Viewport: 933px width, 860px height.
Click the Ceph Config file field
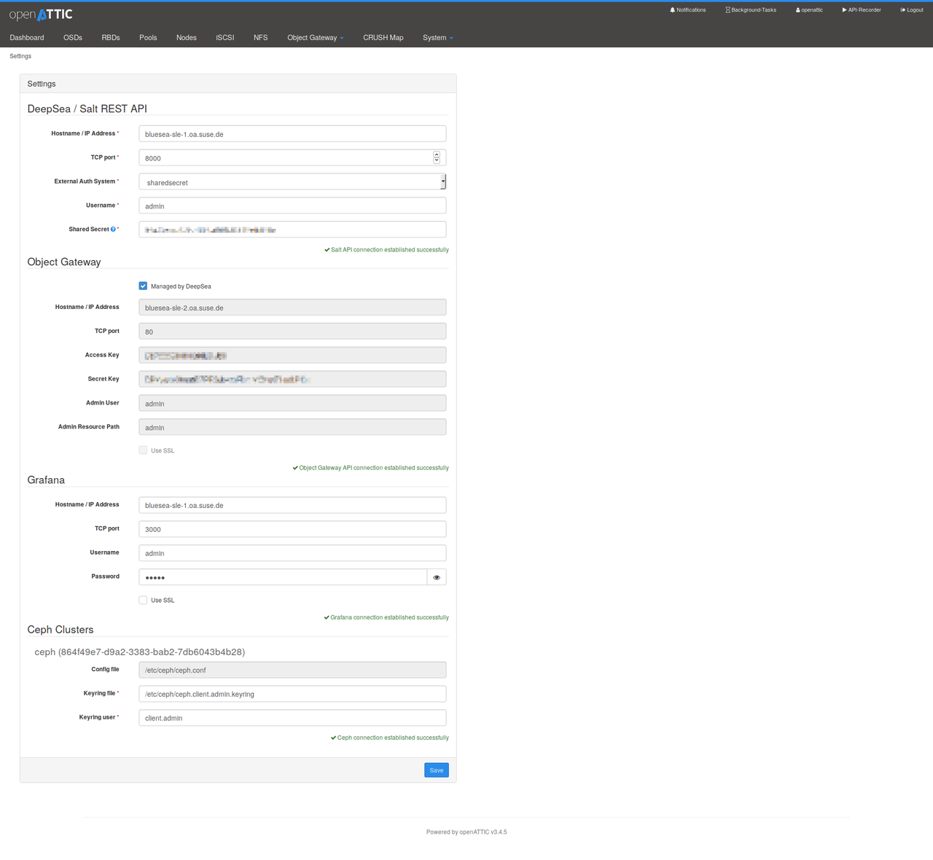coord(292,670)
